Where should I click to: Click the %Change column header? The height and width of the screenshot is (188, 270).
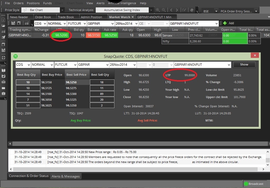click(41, 30)
